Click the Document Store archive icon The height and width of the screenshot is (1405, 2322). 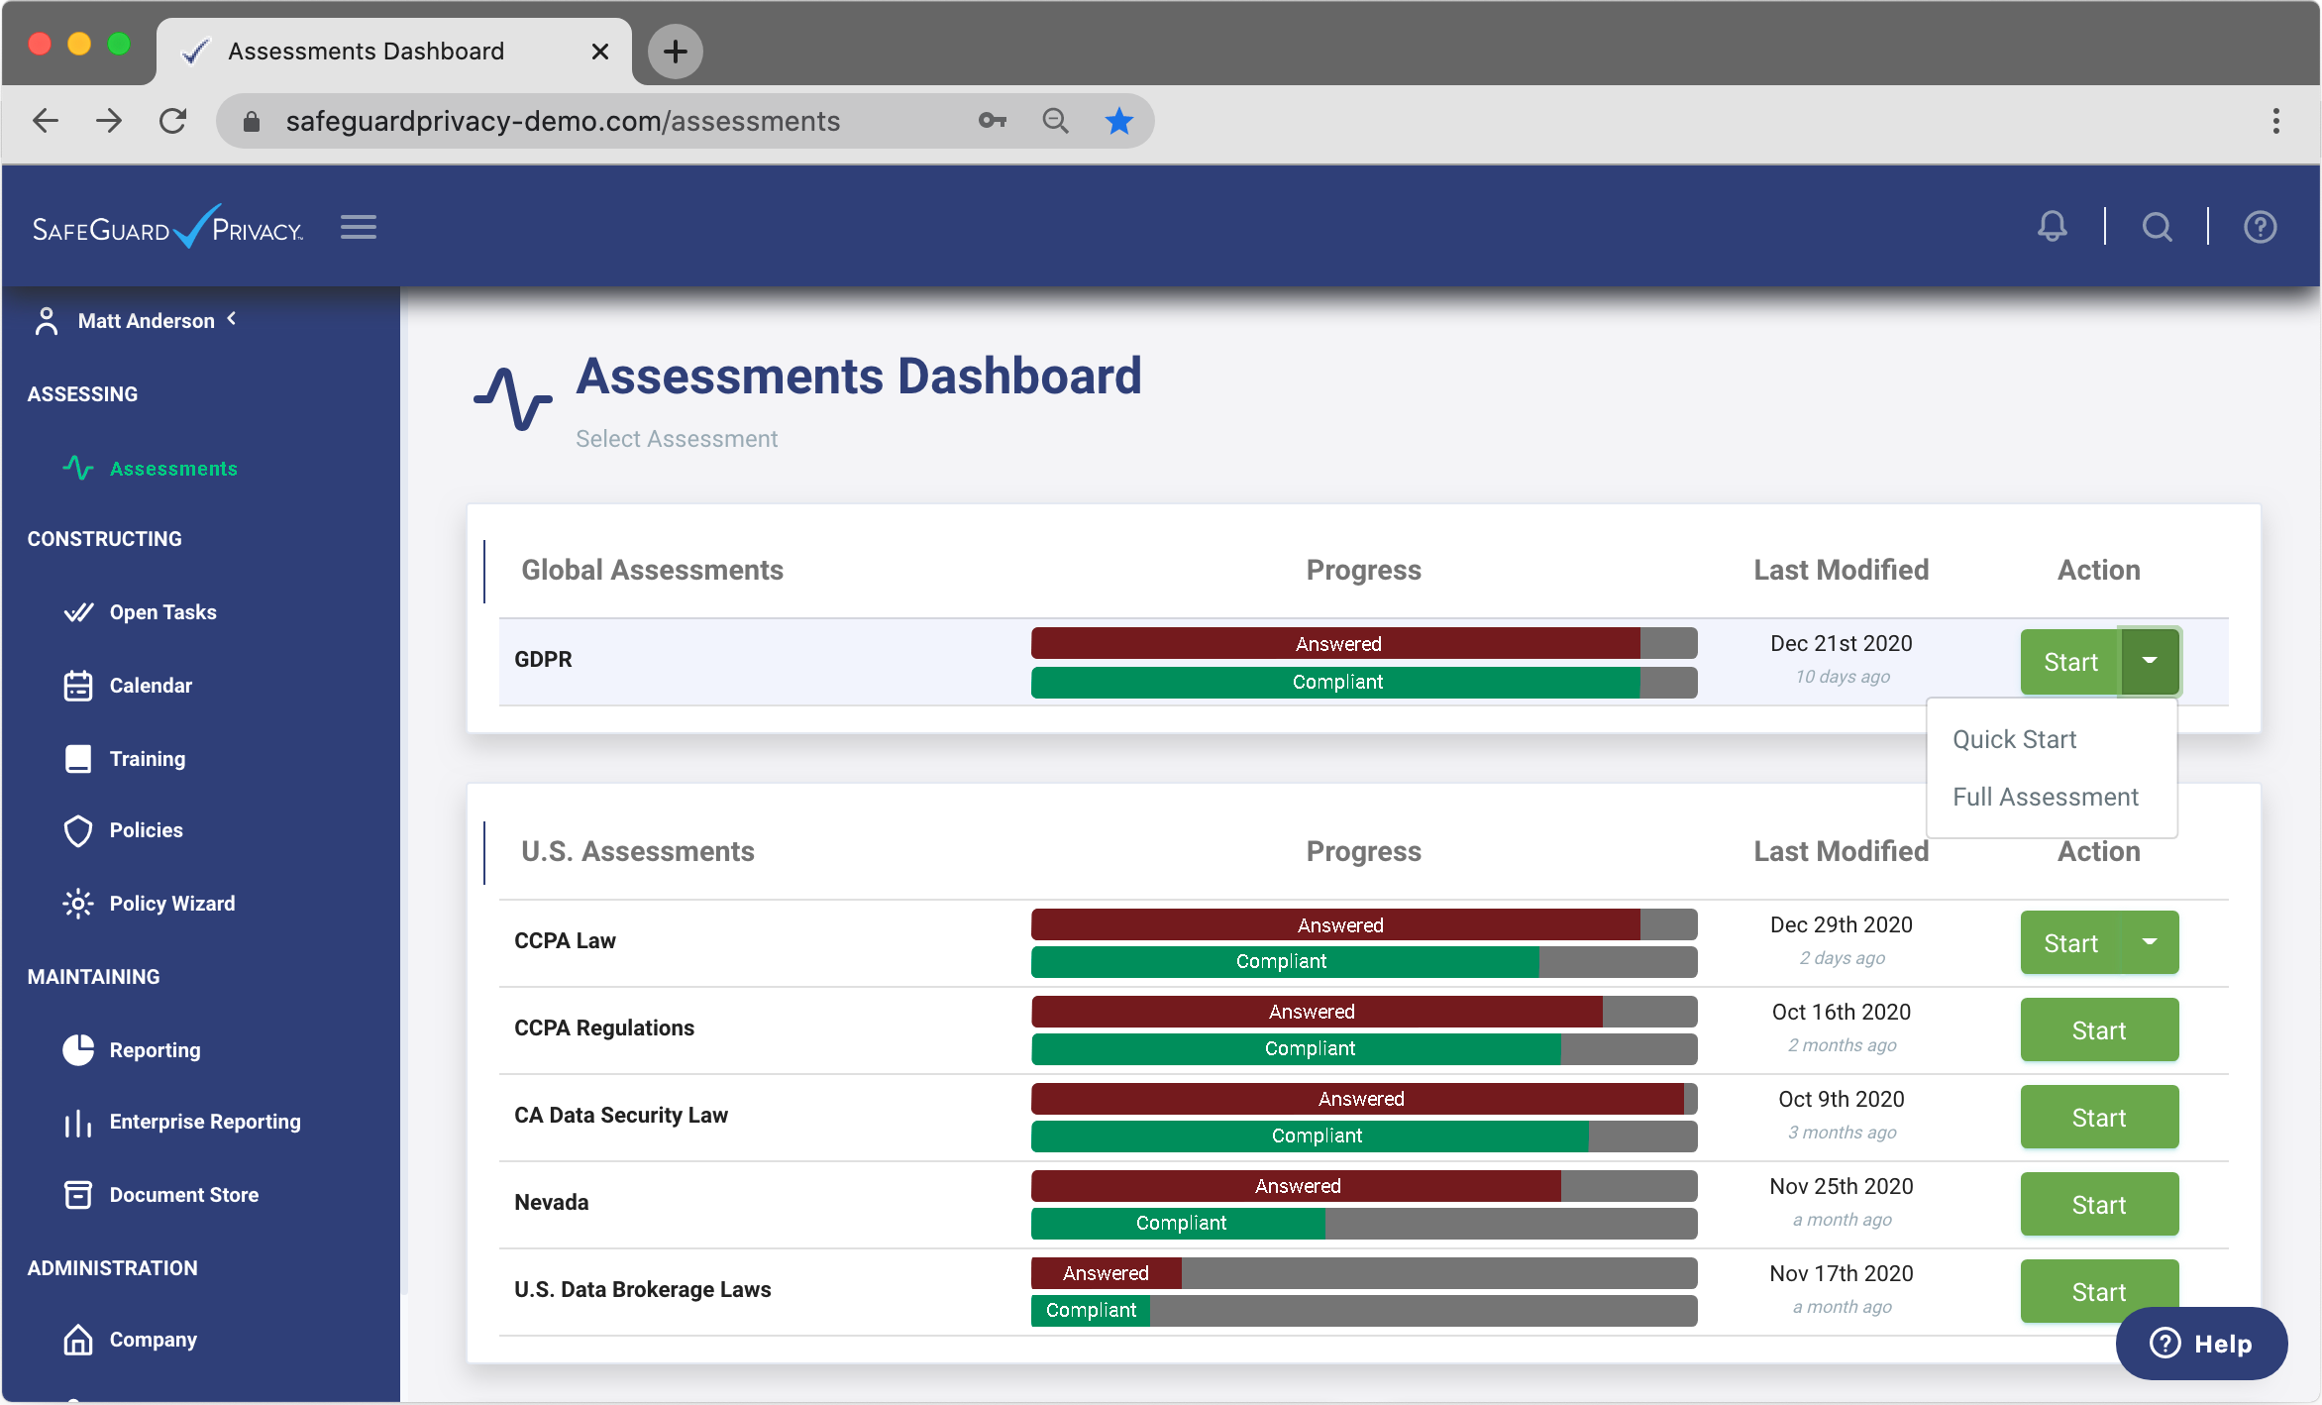click(x=78, y=1195)
